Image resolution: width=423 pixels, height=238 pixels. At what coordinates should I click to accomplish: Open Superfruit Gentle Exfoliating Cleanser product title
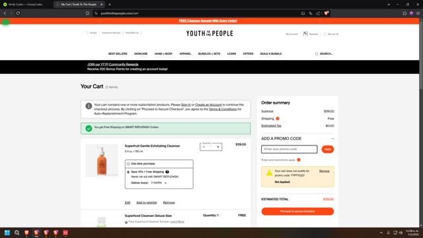[152, 146]
